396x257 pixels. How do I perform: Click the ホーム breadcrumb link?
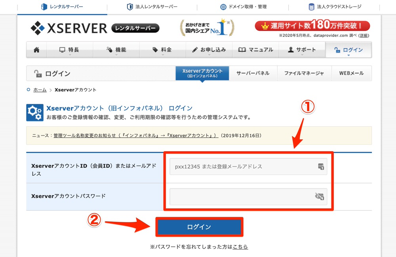[40, 90]
